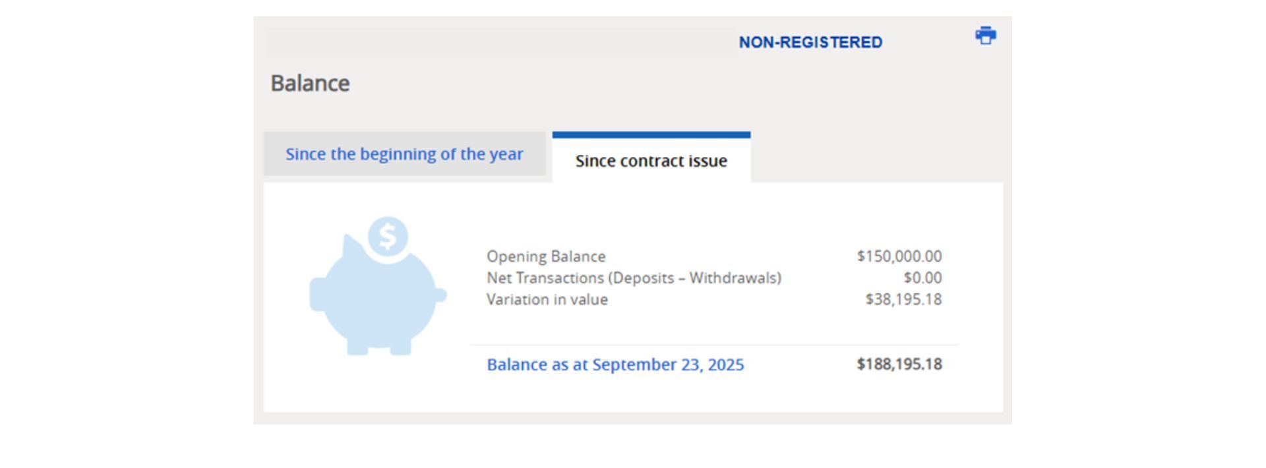Click the Balance section heading
Viewport: 1266px width, 468px height.
[310, 83]
